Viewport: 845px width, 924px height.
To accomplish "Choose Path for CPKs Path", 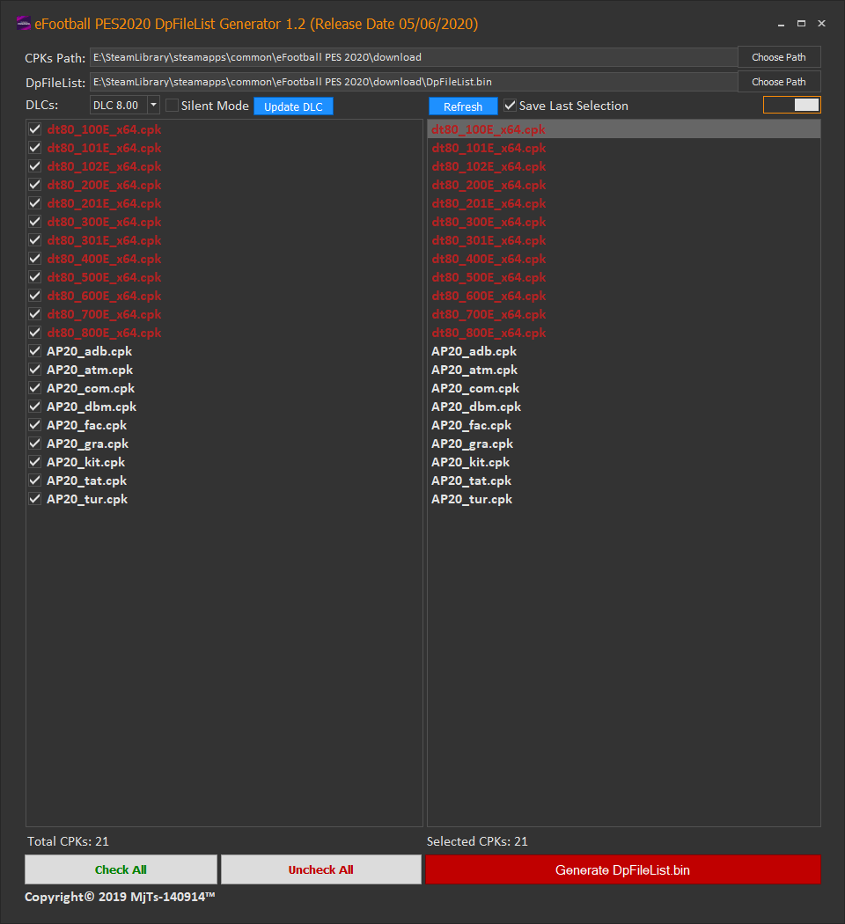I will (779, 57).
